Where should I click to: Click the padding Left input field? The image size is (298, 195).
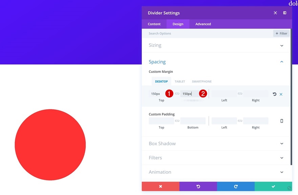click(224, 121)
